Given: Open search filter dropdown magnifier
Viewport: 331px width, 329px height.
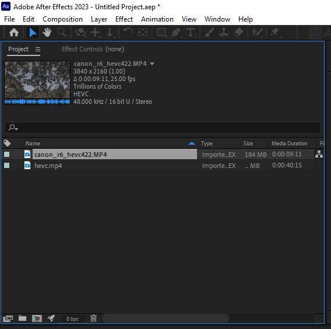Looking at the screenshot, I should tap(13, 127).
